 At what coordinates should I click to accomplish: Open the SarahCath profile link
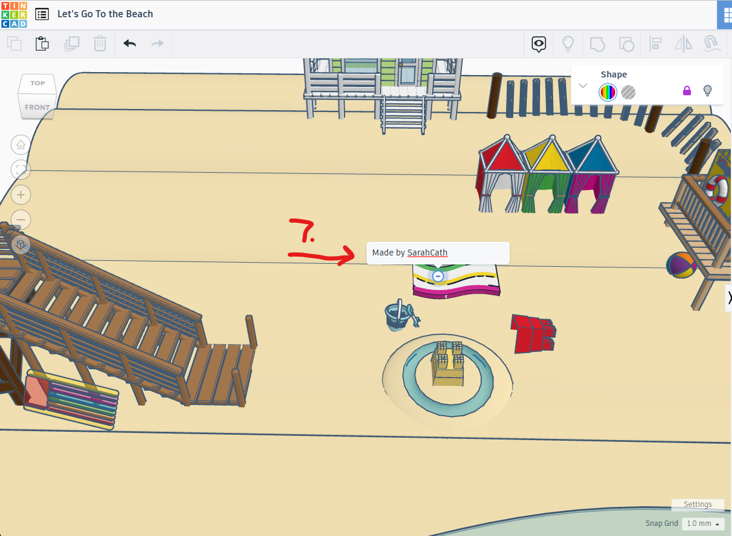coord(427,253)
